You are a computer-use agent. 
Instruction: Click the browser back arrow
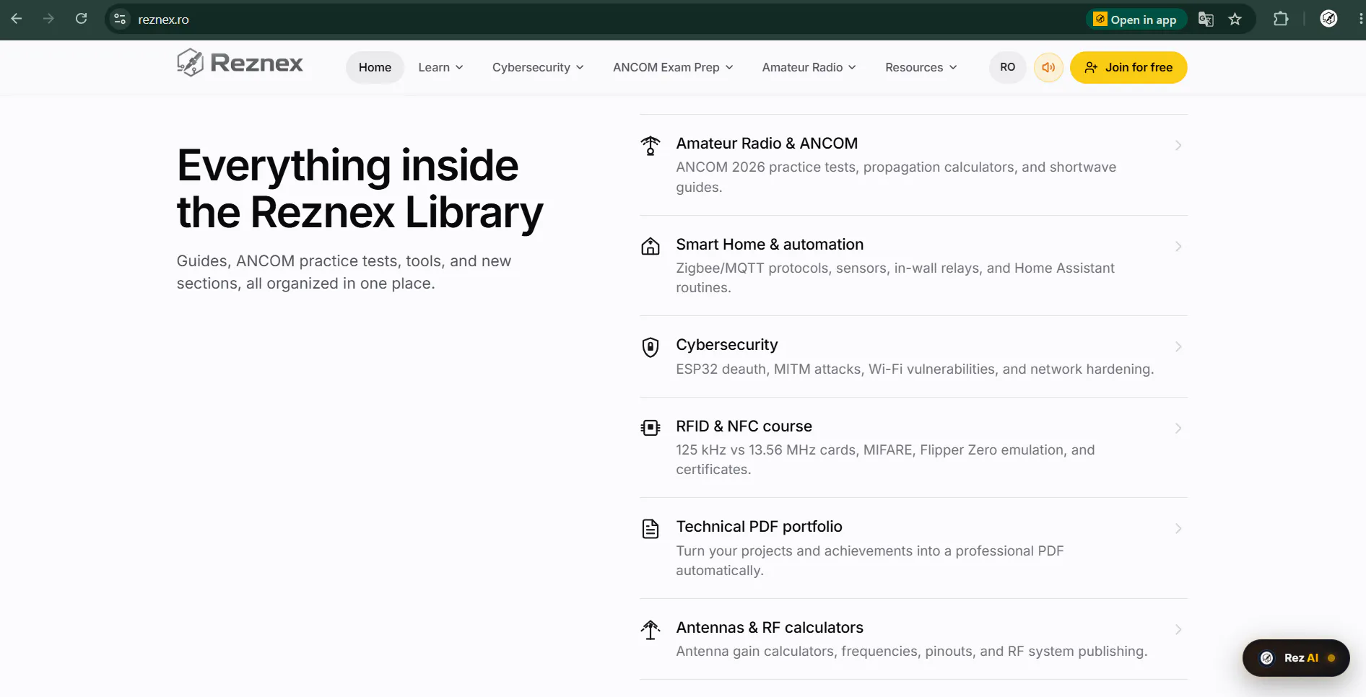point(17,19)
